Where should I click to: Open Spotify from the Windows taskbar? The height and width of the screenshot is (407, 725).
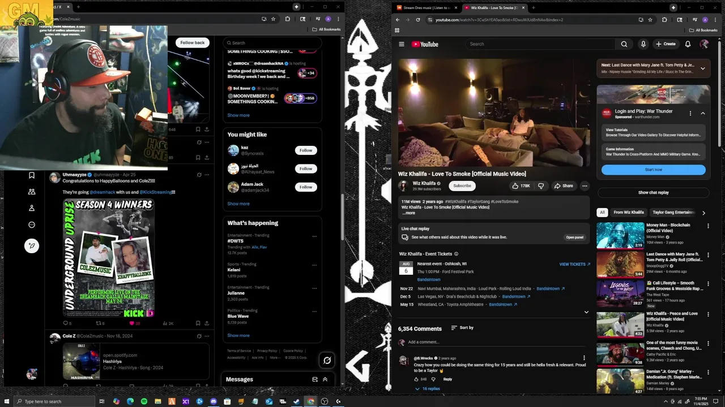pos(144,401)
